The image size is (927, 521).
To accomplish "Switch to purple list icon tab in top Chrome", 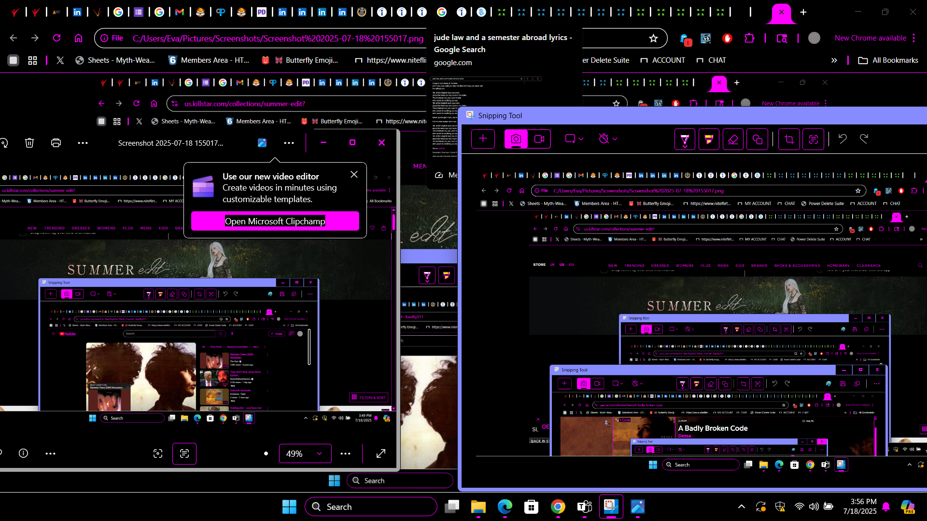I will click(x=139, y=12).
